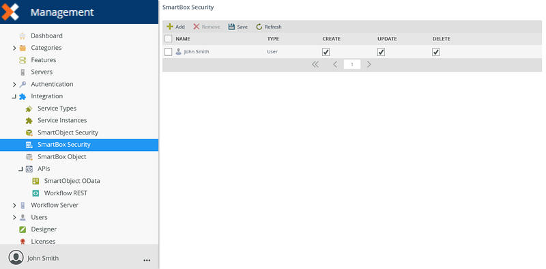Click the APIs icon in the tree
The width and height of the screenshot is (546, 269).
click(x=29, y=169)
